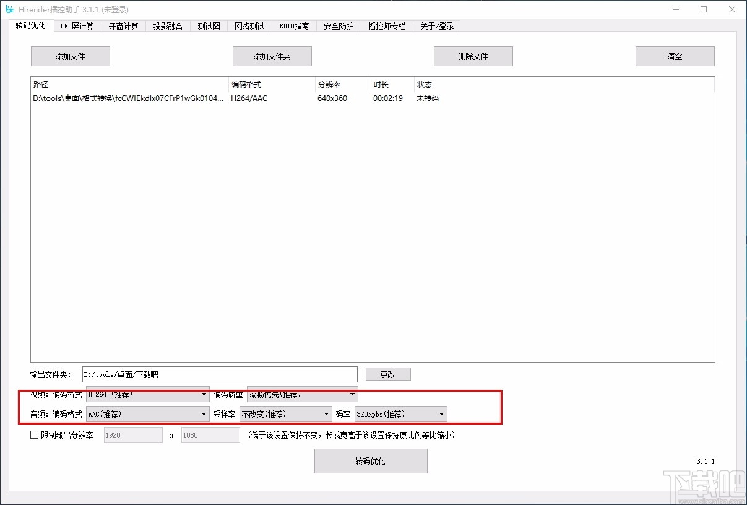Viewport: 747px width, 505px height.
Task: Open the 码率 320Kpbs dropdown
Action: pyautogui.click(x=400, y=414)
